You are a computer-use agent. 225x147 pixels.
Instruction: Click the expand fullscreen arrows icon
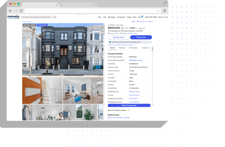(x=165, y=3)
